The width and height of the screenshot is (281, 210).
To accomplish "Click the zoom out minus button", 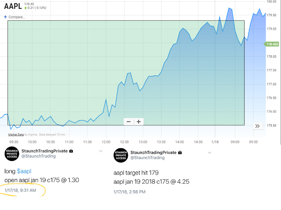I will pyautogui.click(x=129, y=122).
